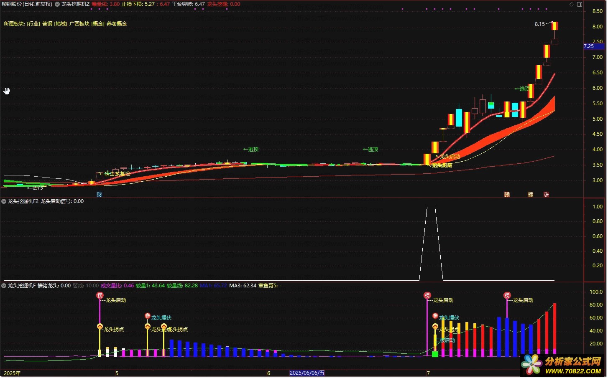Select the 龙头挖掘机F indicator name
Viewport: 608px width, 378px height.
tap(21, 286)
